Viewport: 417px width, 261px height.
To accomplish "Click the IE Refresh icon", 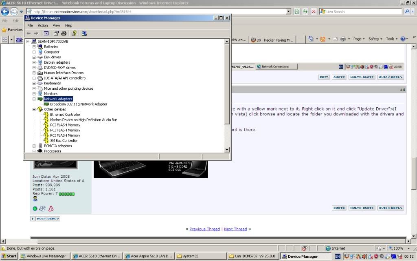I will (x=305, y=11).
